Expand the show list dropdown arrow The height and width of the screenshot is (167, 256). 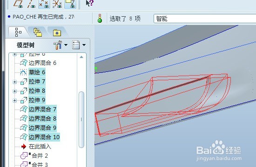(x=84, y=45)
